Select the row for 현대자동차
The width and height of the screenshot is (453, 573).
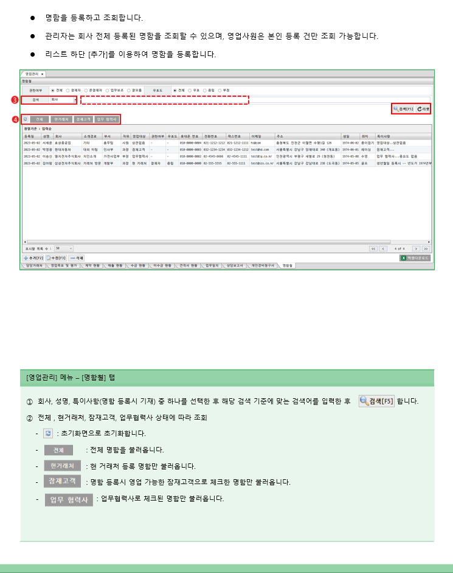pos(227,149)
